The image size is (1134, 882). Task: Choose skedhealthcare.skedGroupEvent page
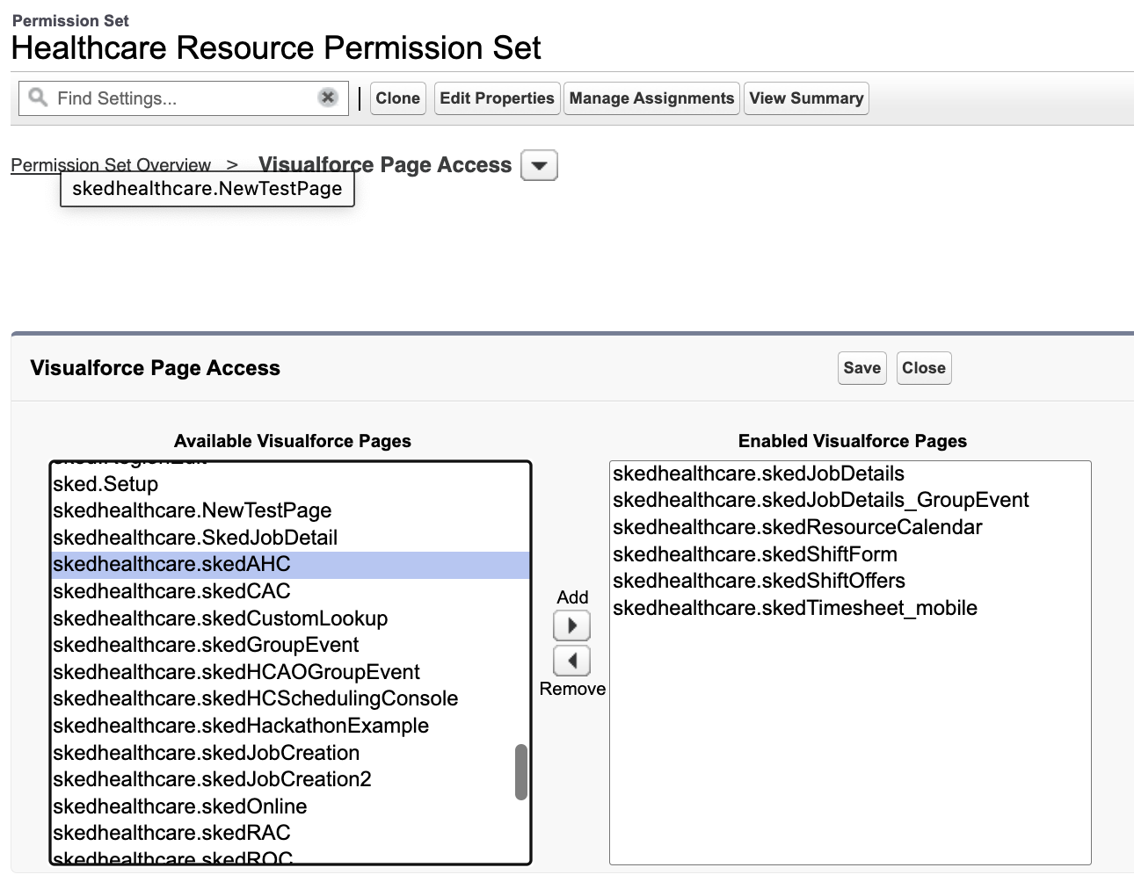pos(291,645)
